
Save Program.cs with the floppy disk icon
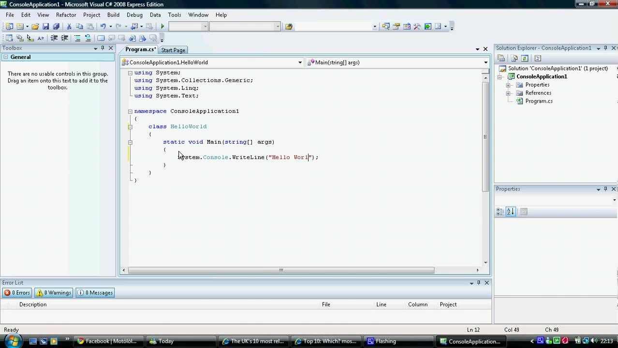(x=46, y=27)
